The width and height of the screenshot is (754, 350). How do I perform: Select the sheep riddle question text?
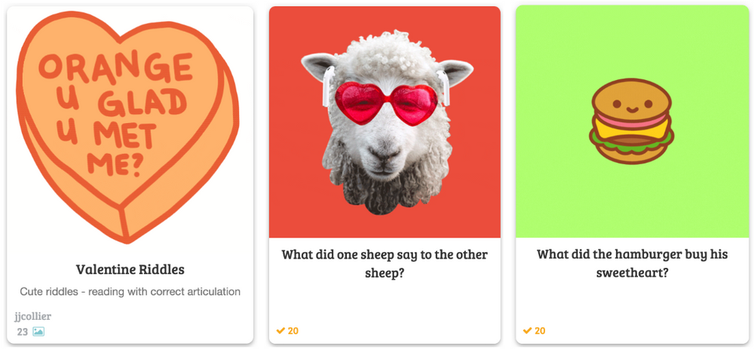[385, 263]
